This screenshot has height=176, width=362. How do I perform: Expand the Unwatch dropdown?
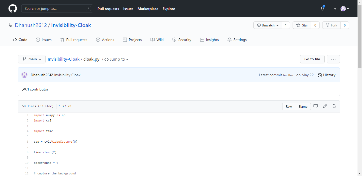coord(268,25)
